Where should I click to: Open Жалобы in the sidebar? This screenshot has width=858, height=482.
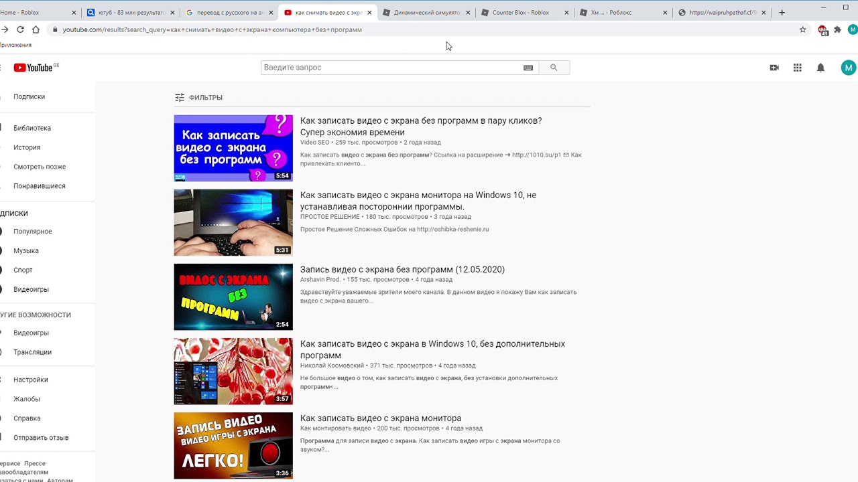pyautogui.click(x=27, y=399)
